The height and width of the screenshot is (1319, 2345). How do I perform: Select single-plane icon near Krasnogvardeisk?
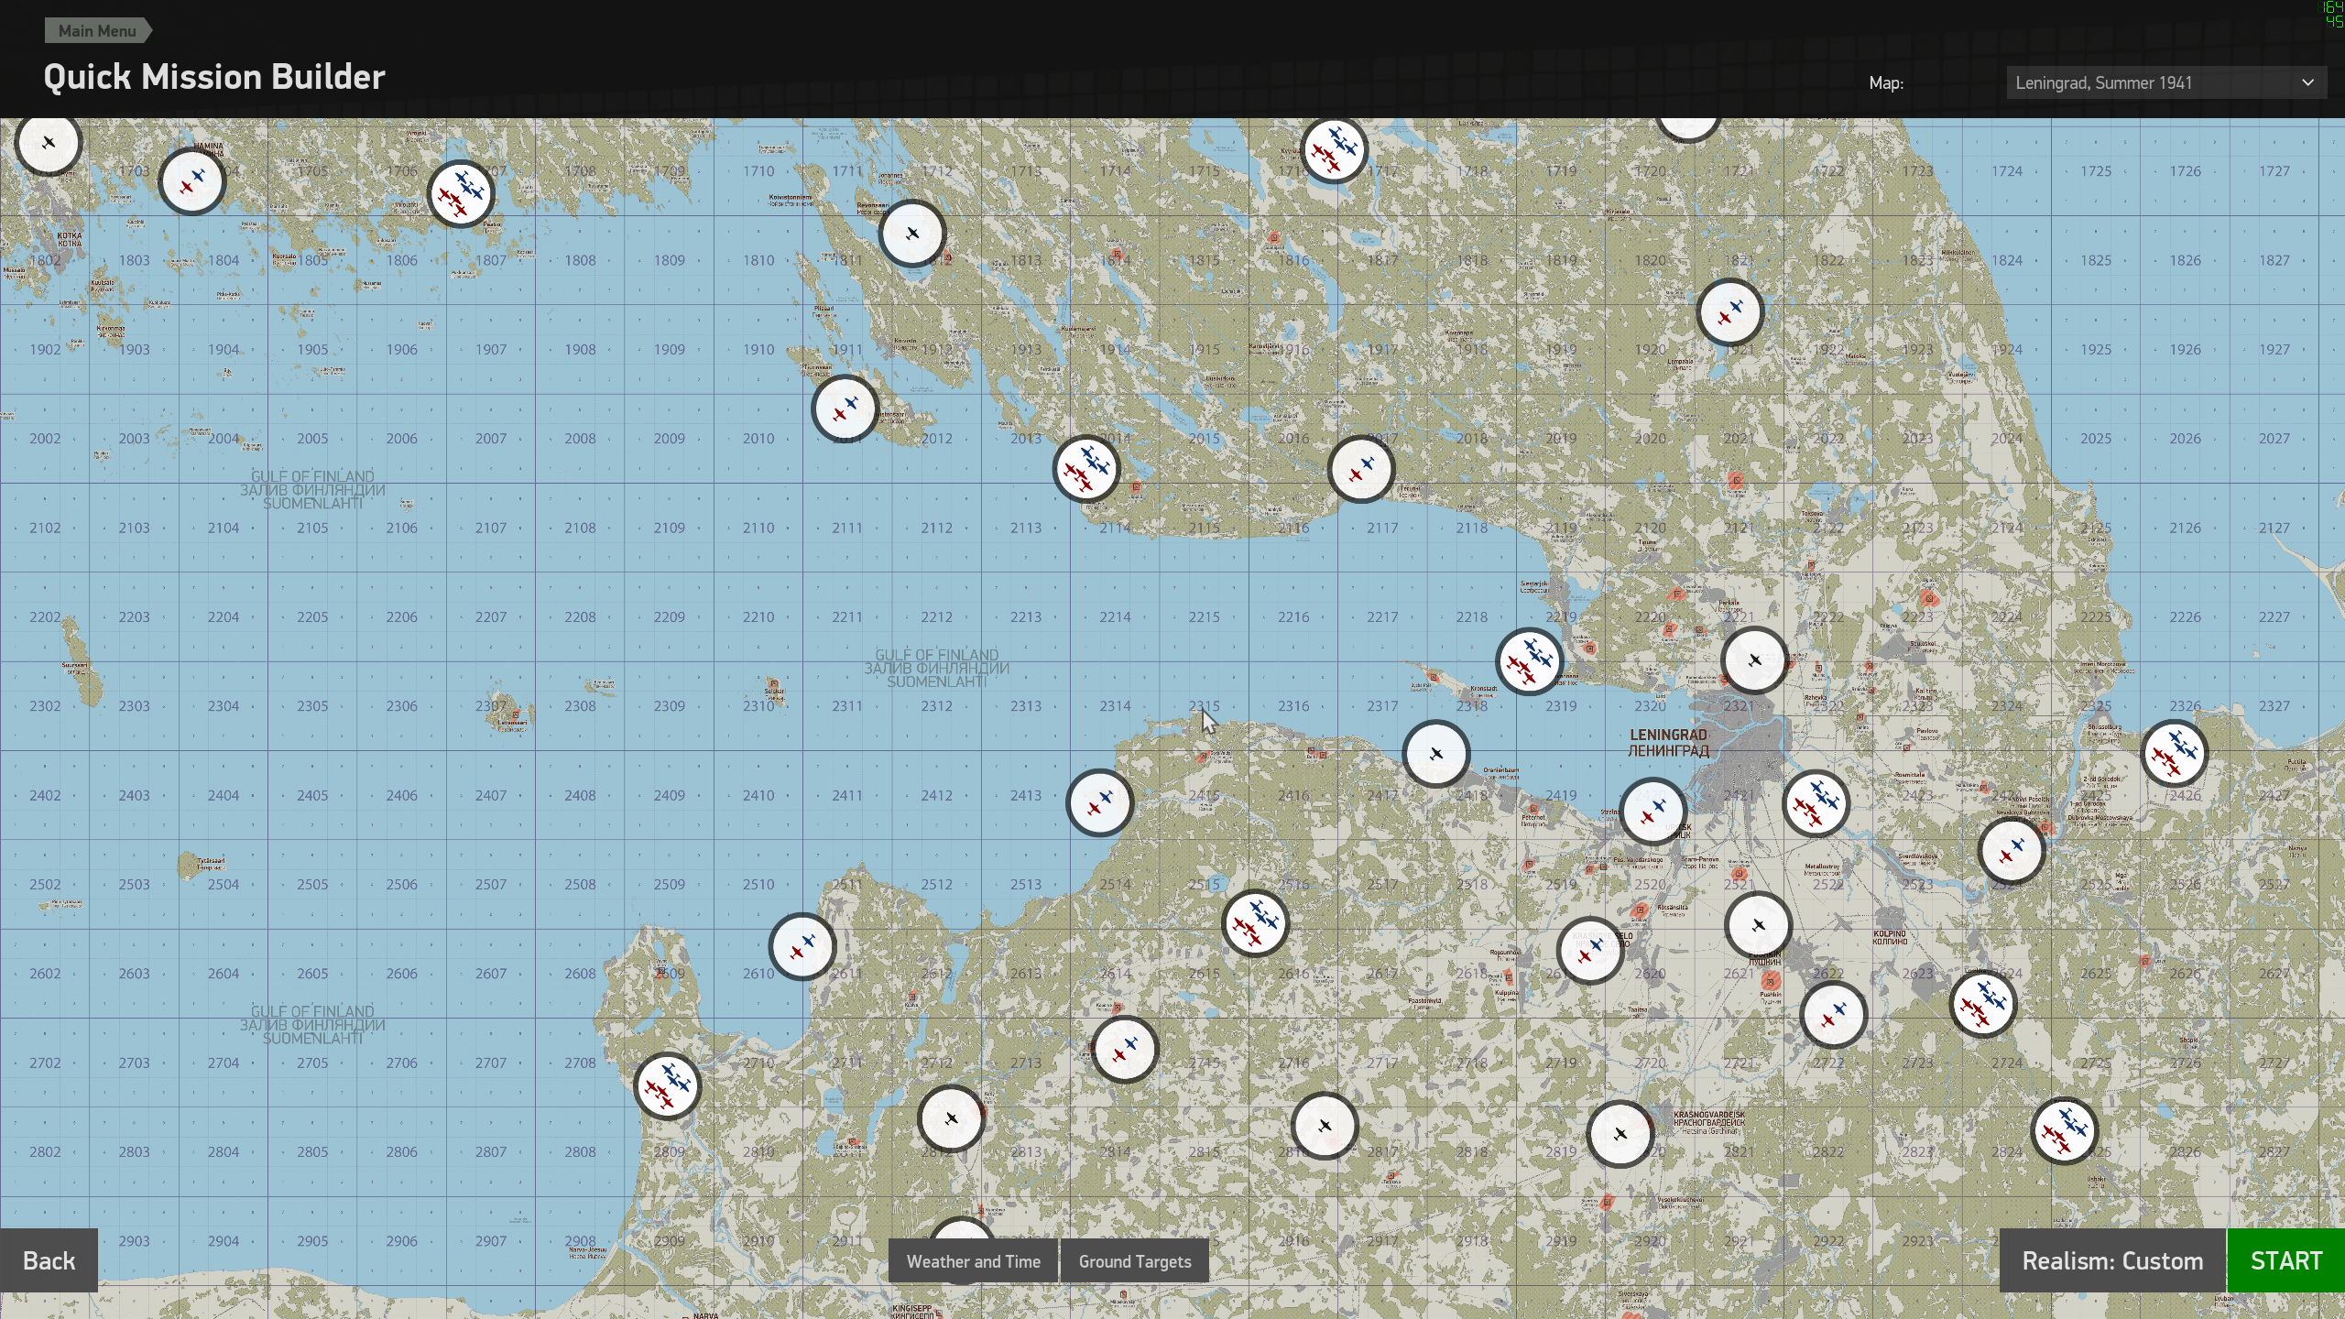click(x=1620, y=1134)
